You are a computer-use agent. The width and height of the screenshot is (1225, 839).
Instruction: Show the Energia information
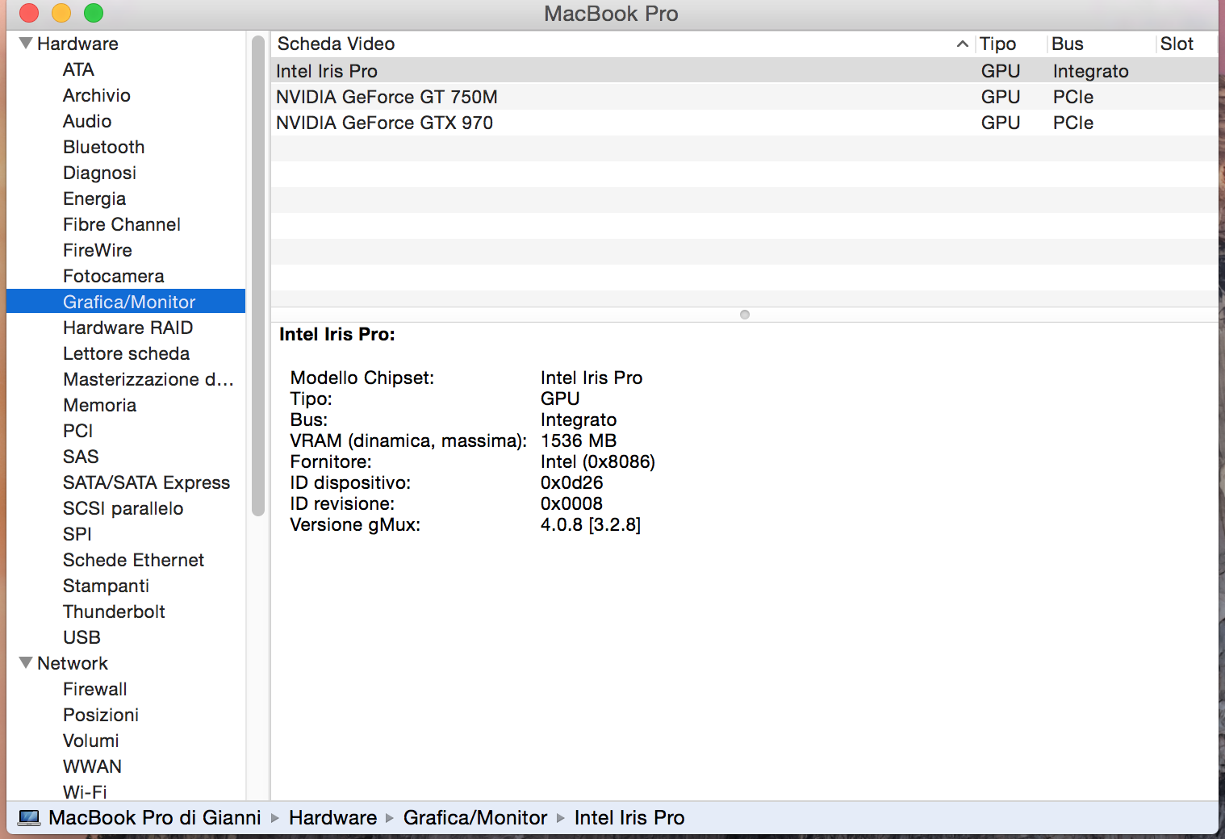(x=94, y=198)
